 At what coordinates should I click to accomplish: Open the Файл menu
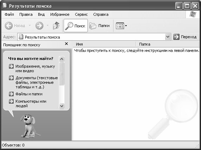tap(9, 14)
